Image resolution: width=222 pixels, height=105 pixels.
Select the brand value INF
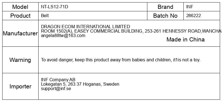190,7
